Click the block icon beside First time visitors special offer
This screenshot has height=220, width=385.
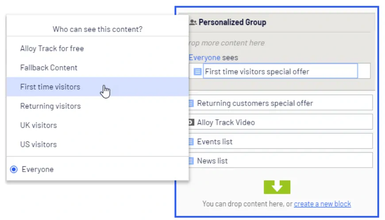(197, 71)
